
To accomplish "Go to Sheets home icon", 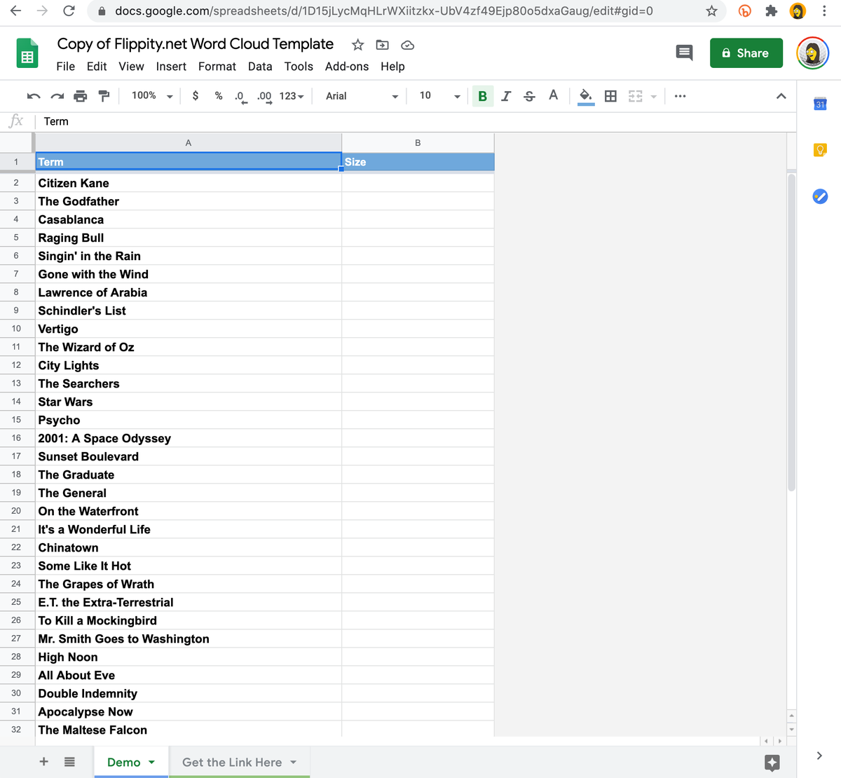I will coord(27,53).
